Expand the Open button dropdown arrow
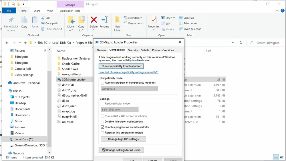The image size is (286, 161). click(x=174, y=18)
